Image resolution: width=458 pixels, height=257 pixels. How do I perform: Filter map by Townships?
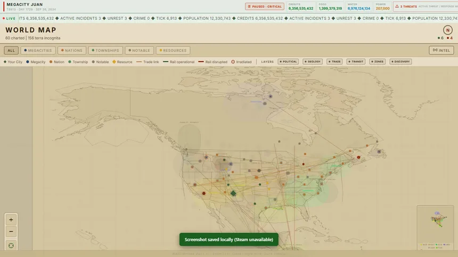click(x=105, y=50)
